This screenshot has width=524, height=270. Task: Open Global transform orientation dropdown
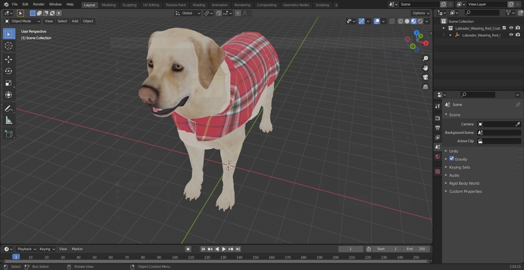point(188,13)
